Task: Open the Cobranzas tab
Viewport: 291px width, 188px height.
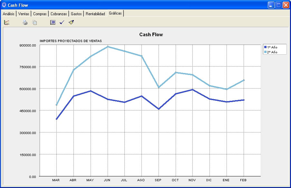Action: (59, 14)
